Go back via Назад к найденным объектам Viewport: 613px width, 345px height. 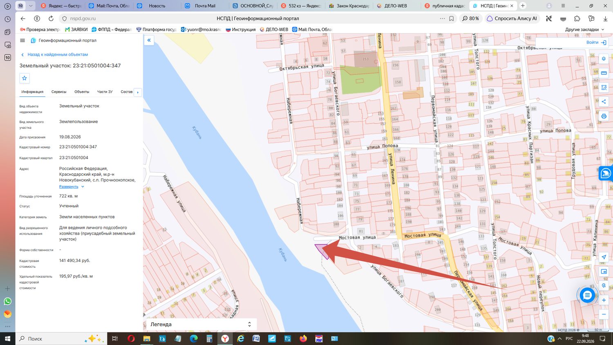55,54
